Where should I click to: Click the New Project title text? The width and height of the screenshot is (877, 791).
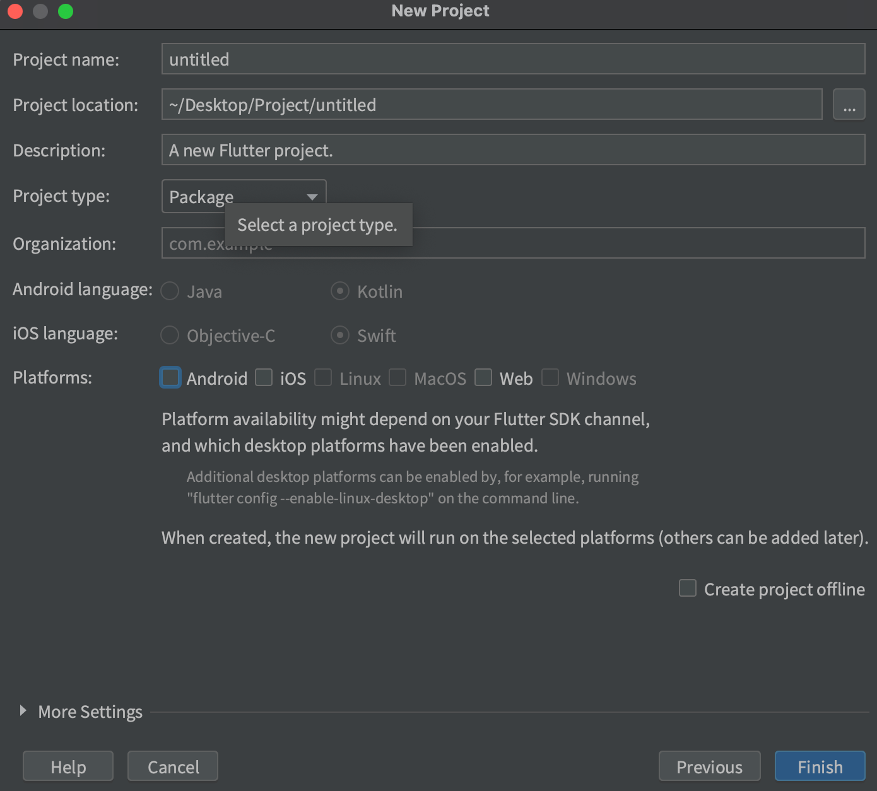440,11
